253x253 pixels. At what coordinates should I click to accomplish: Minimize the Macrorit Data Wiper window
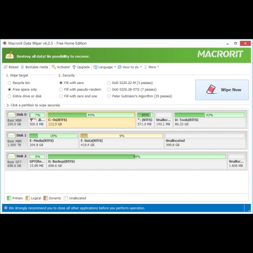click(x=228, y=44)
